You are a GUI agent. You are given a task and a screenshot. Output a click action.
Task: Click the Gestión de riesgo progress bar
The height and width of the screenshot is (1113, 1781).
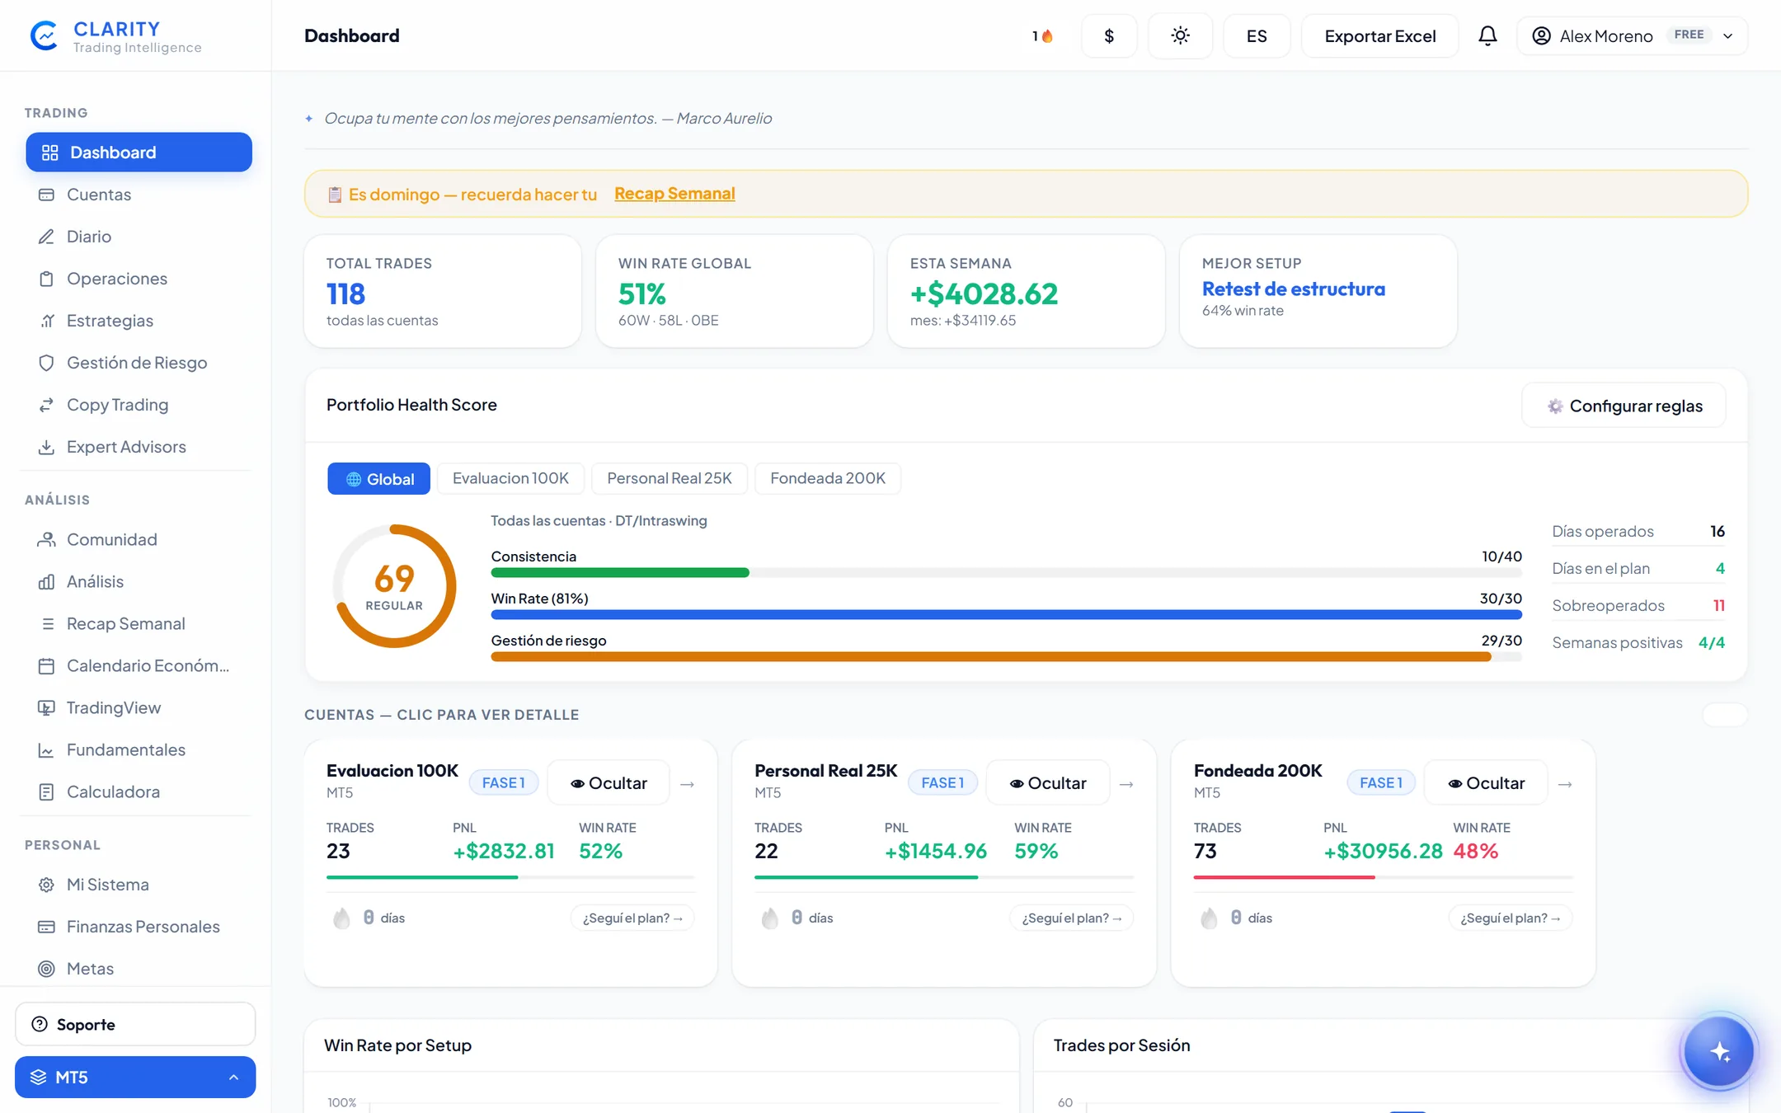[x=1006, y=656]
